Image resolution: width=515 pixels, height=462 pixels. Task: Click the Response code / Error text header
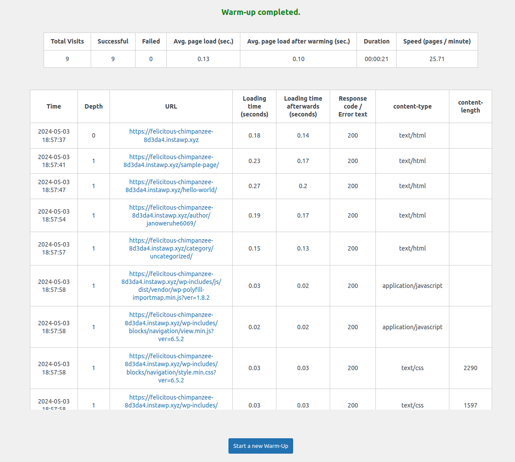pyautogui.click(x=353, y=106)
